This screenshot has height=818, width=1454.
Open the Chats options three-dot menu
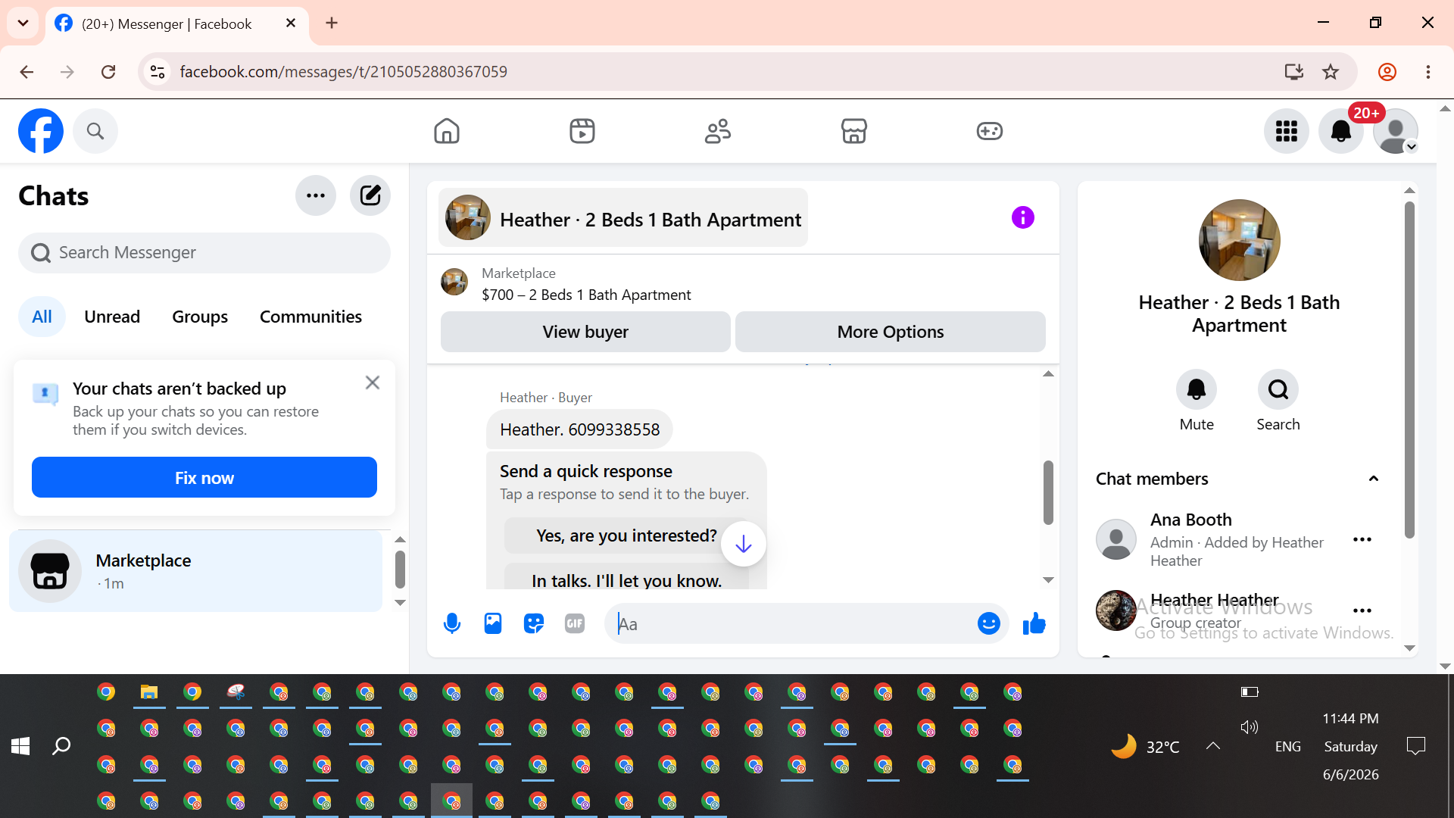point(316,195)
